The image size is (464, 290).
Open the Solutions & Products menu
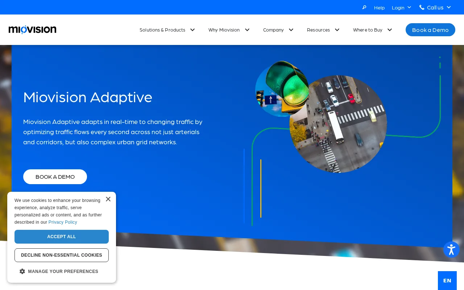pyautogui.click(x=162, y=30)
